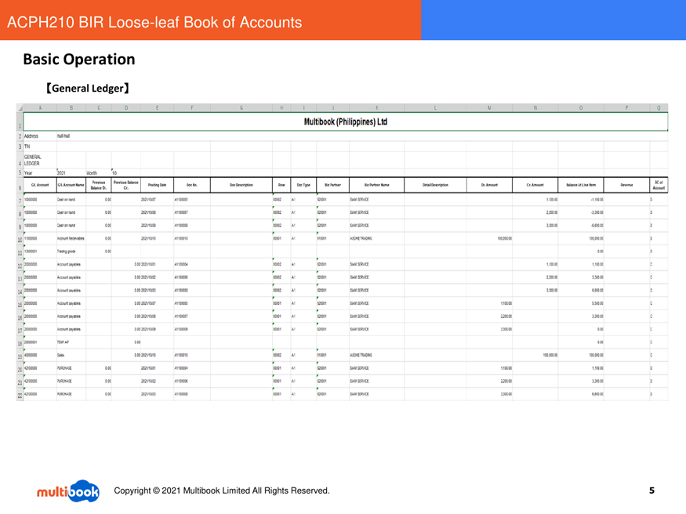Click the G/L Account column heading
The height and width of the screenshot is (514, 686).
pos(40,186)
